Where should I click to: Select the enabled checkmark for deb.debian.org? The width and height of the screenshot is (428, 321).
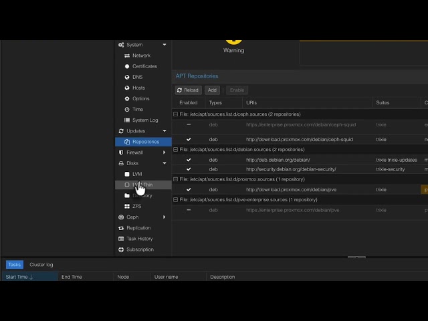click(189, 160)
